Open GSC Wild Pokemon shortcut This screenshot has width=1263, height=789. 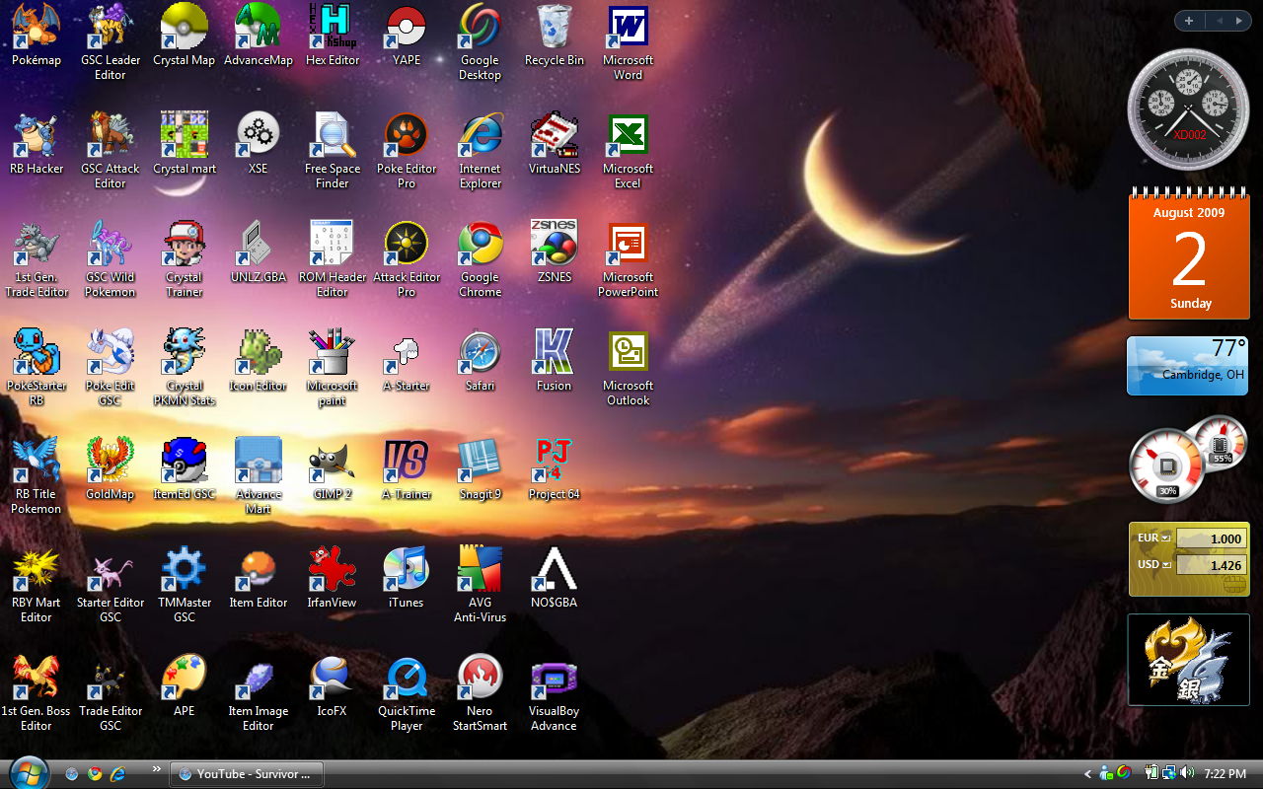coord(111,258)
